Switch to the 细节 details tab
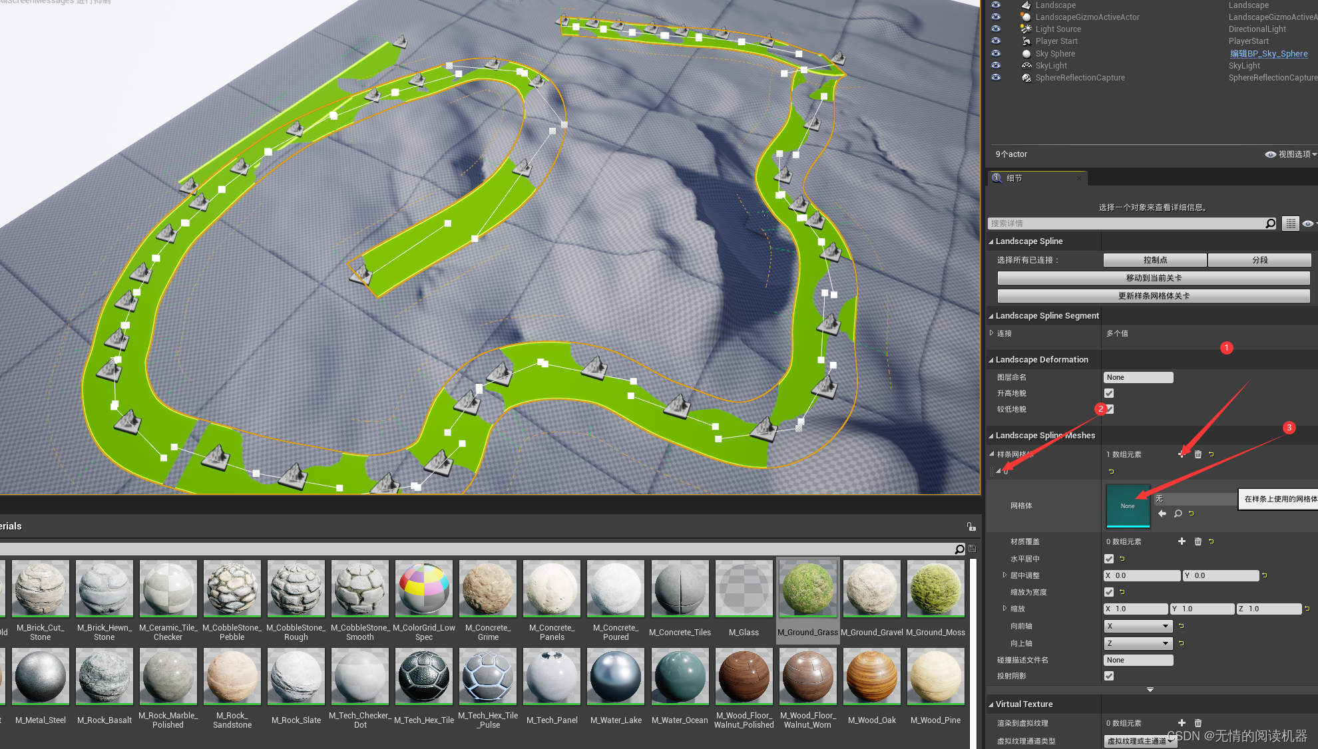Screen dimensions: 1318x749 click(1014, 178)
